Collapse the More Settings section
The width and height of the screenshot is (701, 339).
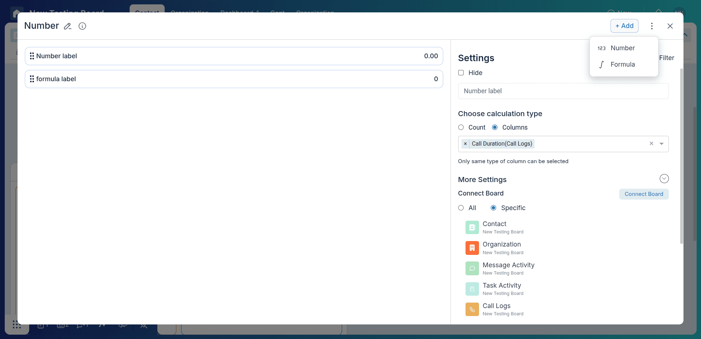tap(664, 178)
